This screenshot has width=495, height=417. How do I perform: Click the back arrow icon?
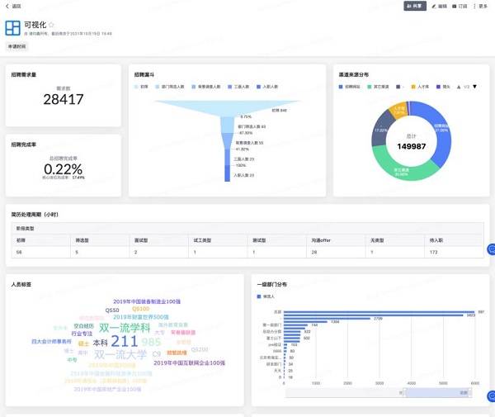(x=7, y=6)
